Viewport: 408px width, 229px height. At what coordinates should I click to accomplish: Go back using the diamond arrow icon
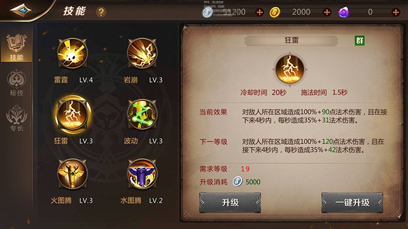pos(20,10)
